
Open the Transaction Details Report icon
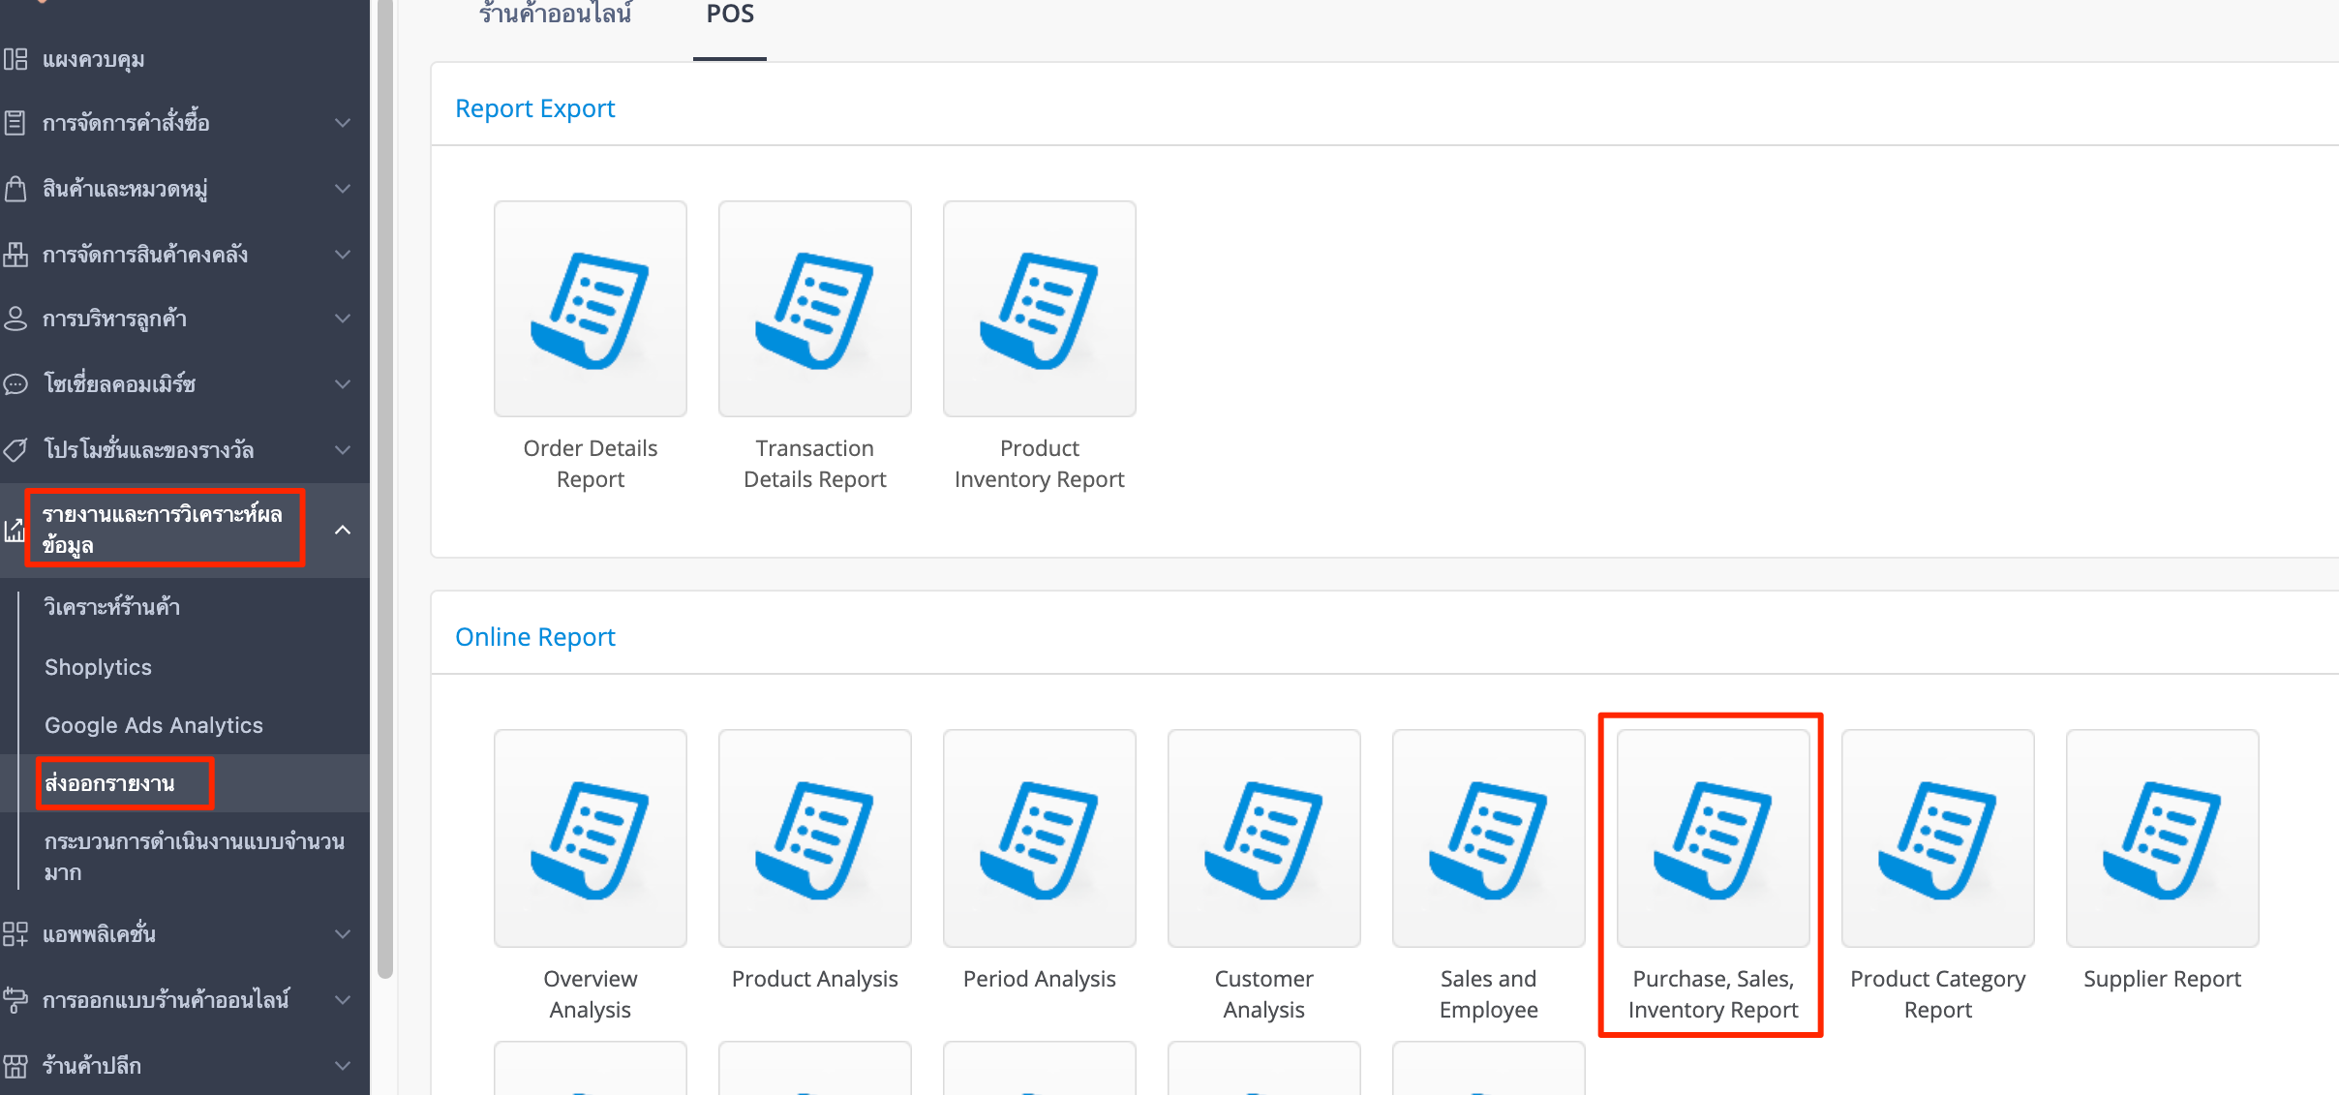[815, 309]
